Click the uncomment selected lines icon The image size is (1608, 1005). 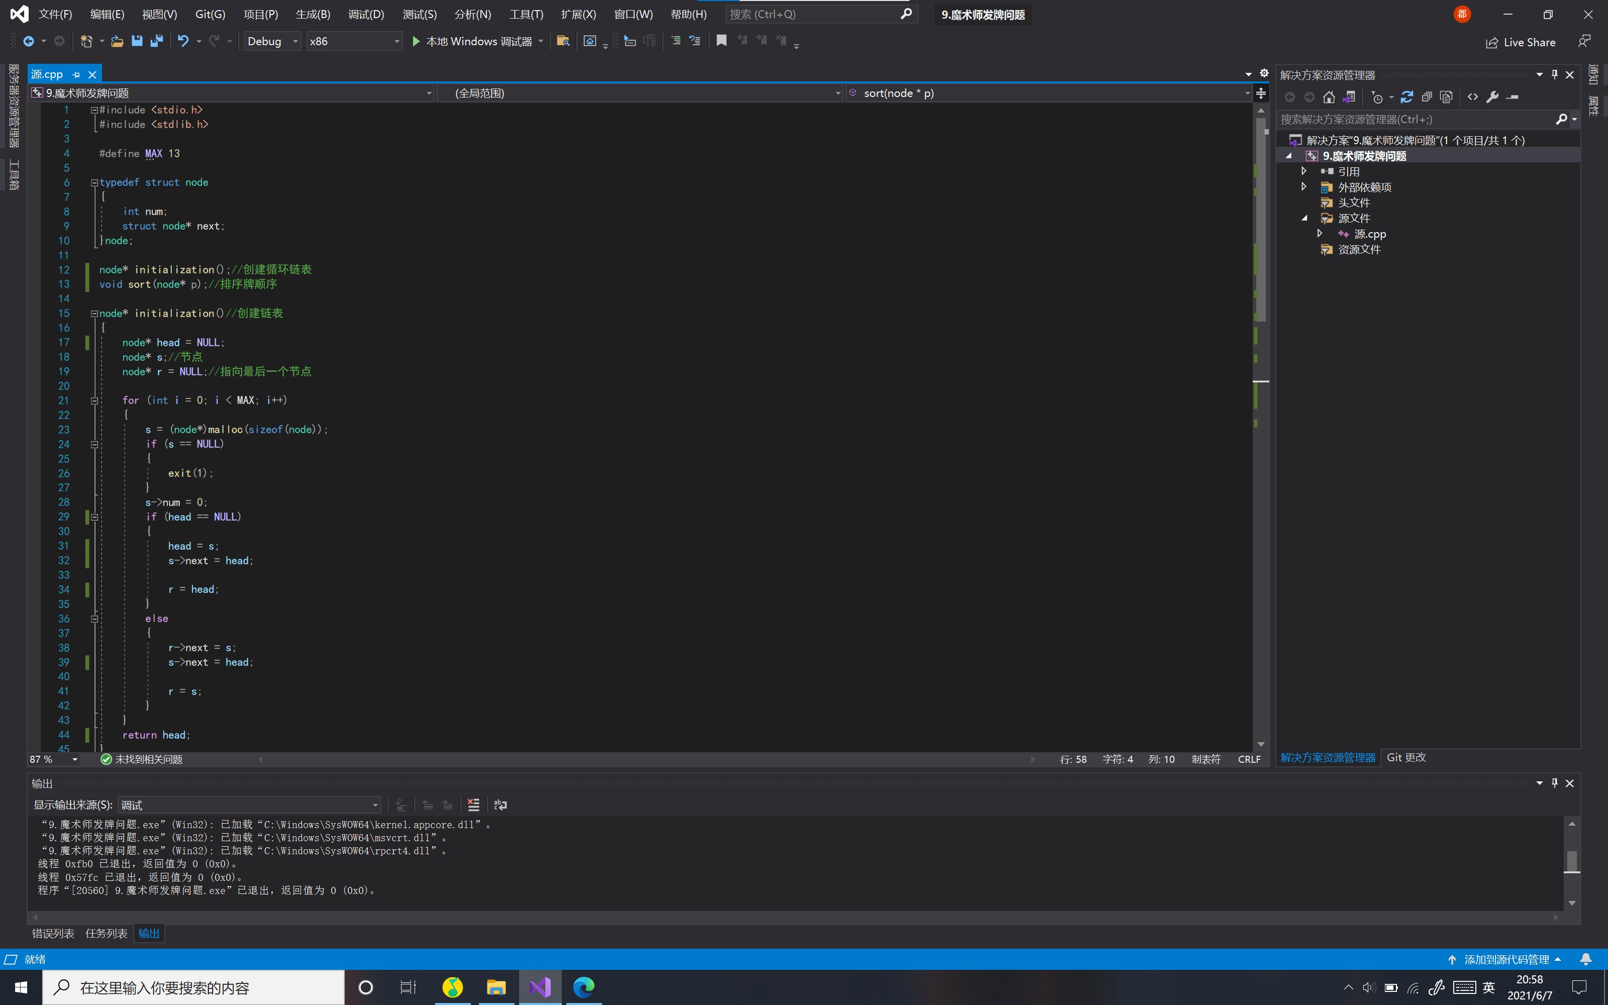tap(695, 41)
